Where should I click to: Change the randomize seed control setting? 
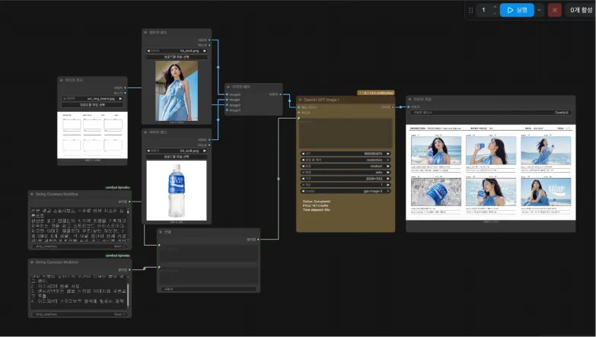346,160
